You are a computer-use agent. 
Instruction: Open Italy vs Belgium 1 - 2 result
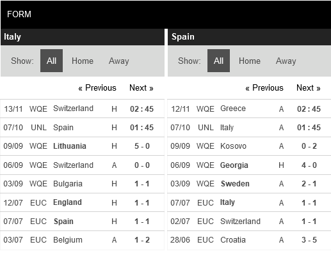[x=82, y=240]
